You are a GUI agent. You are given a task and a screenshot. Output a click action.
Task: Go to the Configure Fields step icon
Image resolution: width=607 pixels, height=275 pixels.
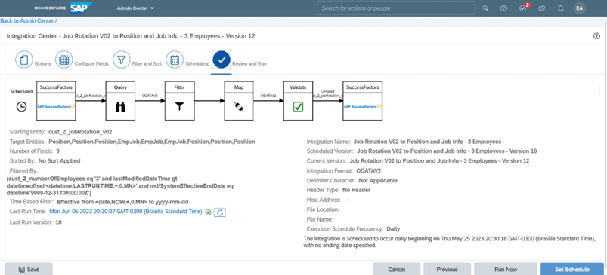[x=63, y=60]
